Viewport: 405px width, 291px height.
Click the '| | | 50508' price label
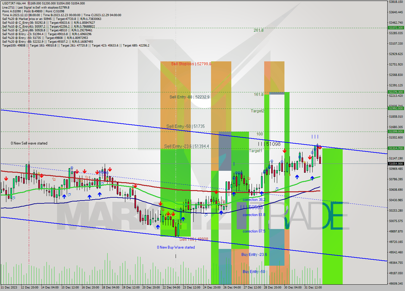coord(252,207)
